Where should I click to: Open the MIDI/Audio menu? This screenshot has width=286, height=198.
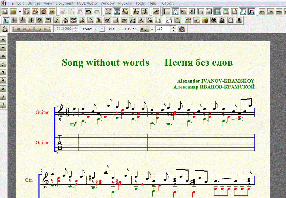click(x=87, y=3)
